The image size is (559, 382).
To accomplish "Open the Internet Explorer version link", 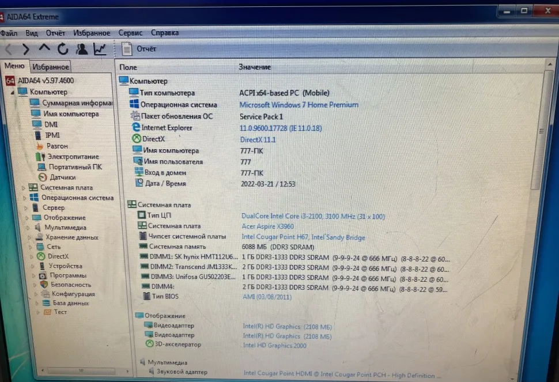I will pyautogui.click(x=281, y=128).
